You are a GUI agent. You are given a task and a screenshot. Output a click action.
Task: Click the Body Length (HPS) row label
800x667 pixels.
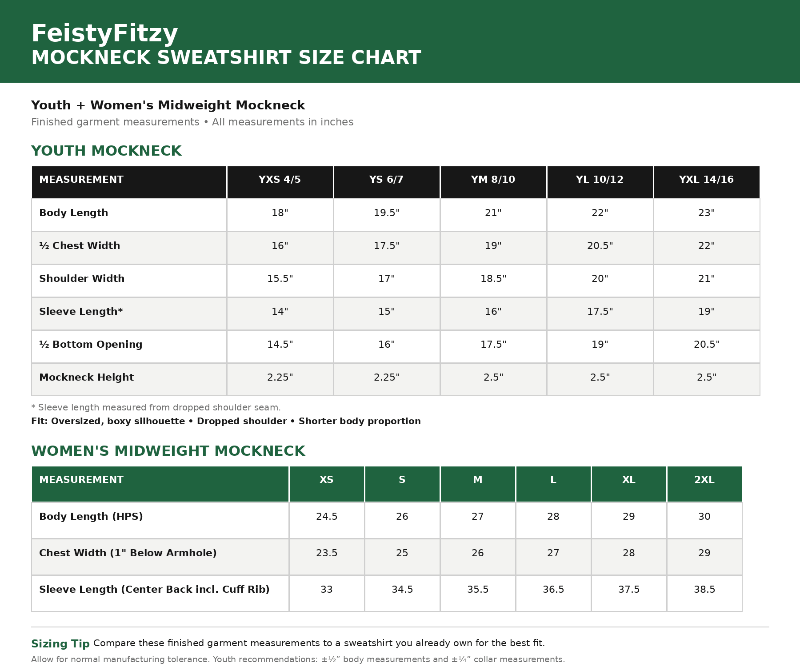click(x=91, y=517)
